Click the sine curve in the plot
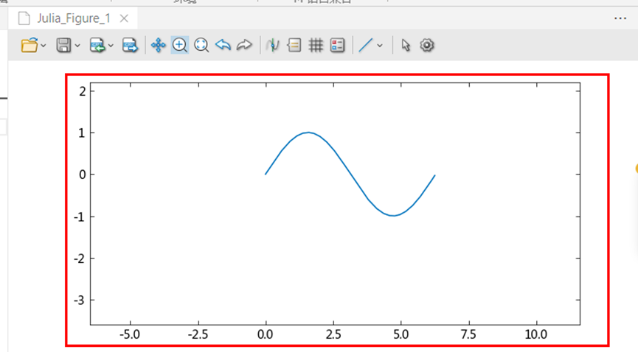638x352 pixels. (350, 174)
